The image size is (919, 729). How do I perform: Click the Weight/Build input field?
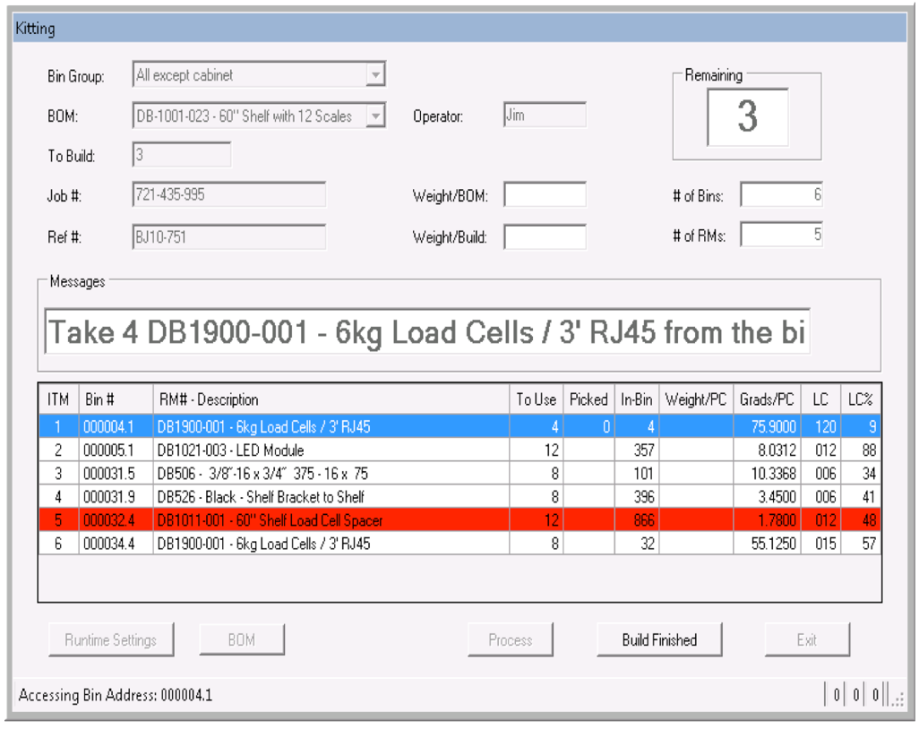545,236
